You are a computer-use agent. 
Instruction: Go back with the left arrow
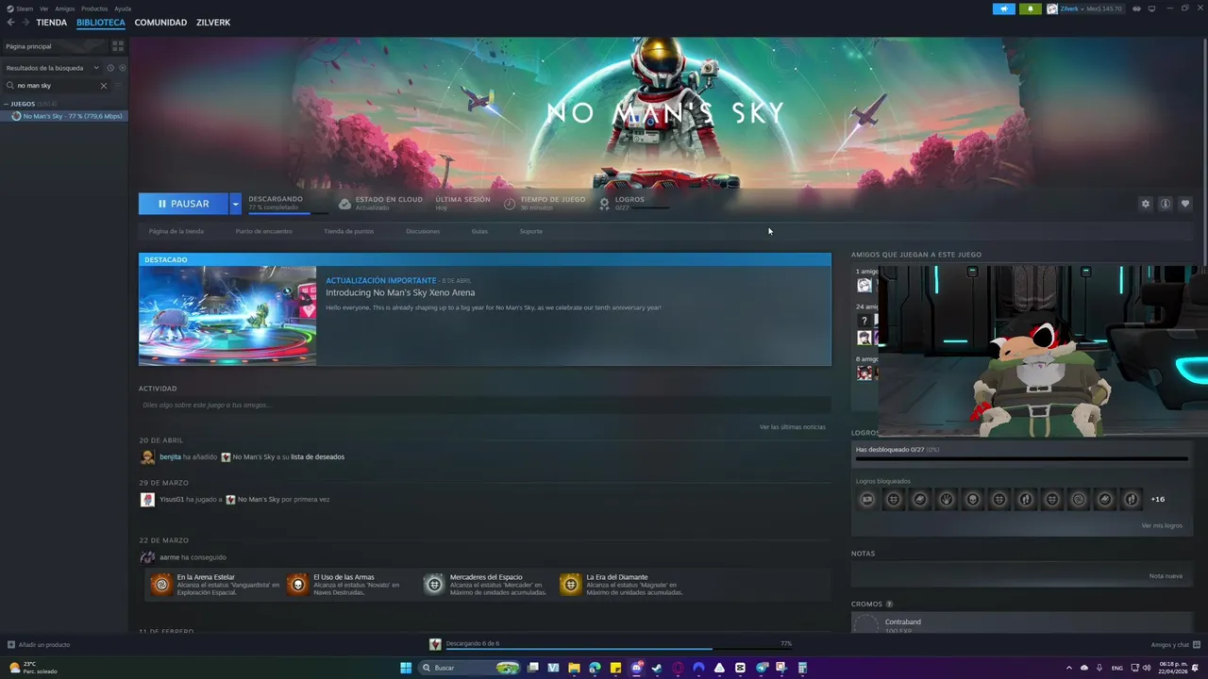pos(11,22)
